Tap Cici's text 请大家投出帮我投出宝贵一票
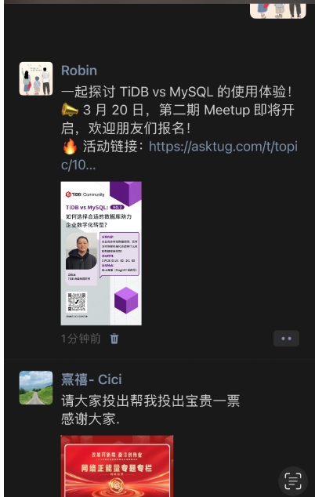315x497 pixels. coord(150,401)
